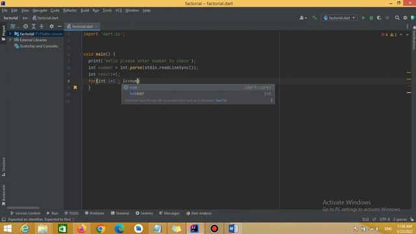The image size is (416, 234).
Task: Open the Notifications side panel
Action: pyautogui.click(x=414, y=38)
